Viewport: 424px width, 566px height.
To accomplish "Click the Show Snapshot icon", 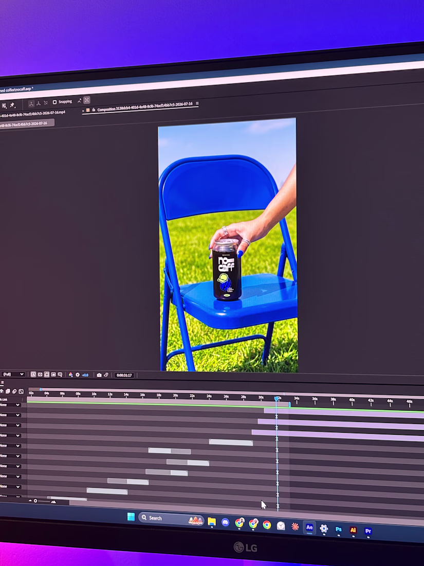I will click(106, 375).
